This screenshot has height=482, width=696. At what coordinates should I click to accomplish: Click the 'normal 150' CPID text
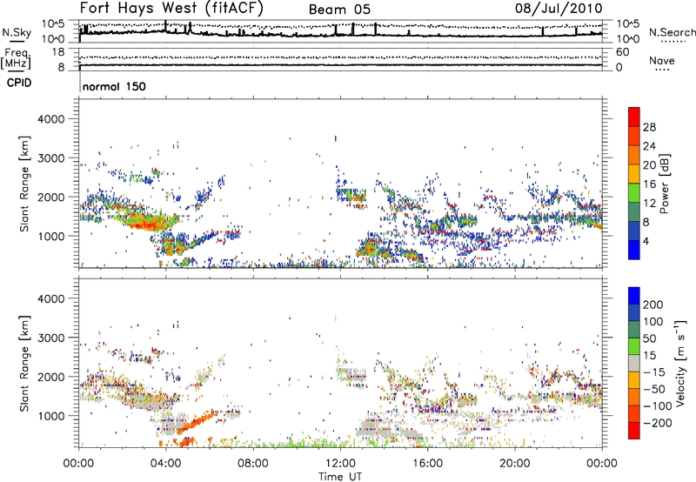[114, 86]
